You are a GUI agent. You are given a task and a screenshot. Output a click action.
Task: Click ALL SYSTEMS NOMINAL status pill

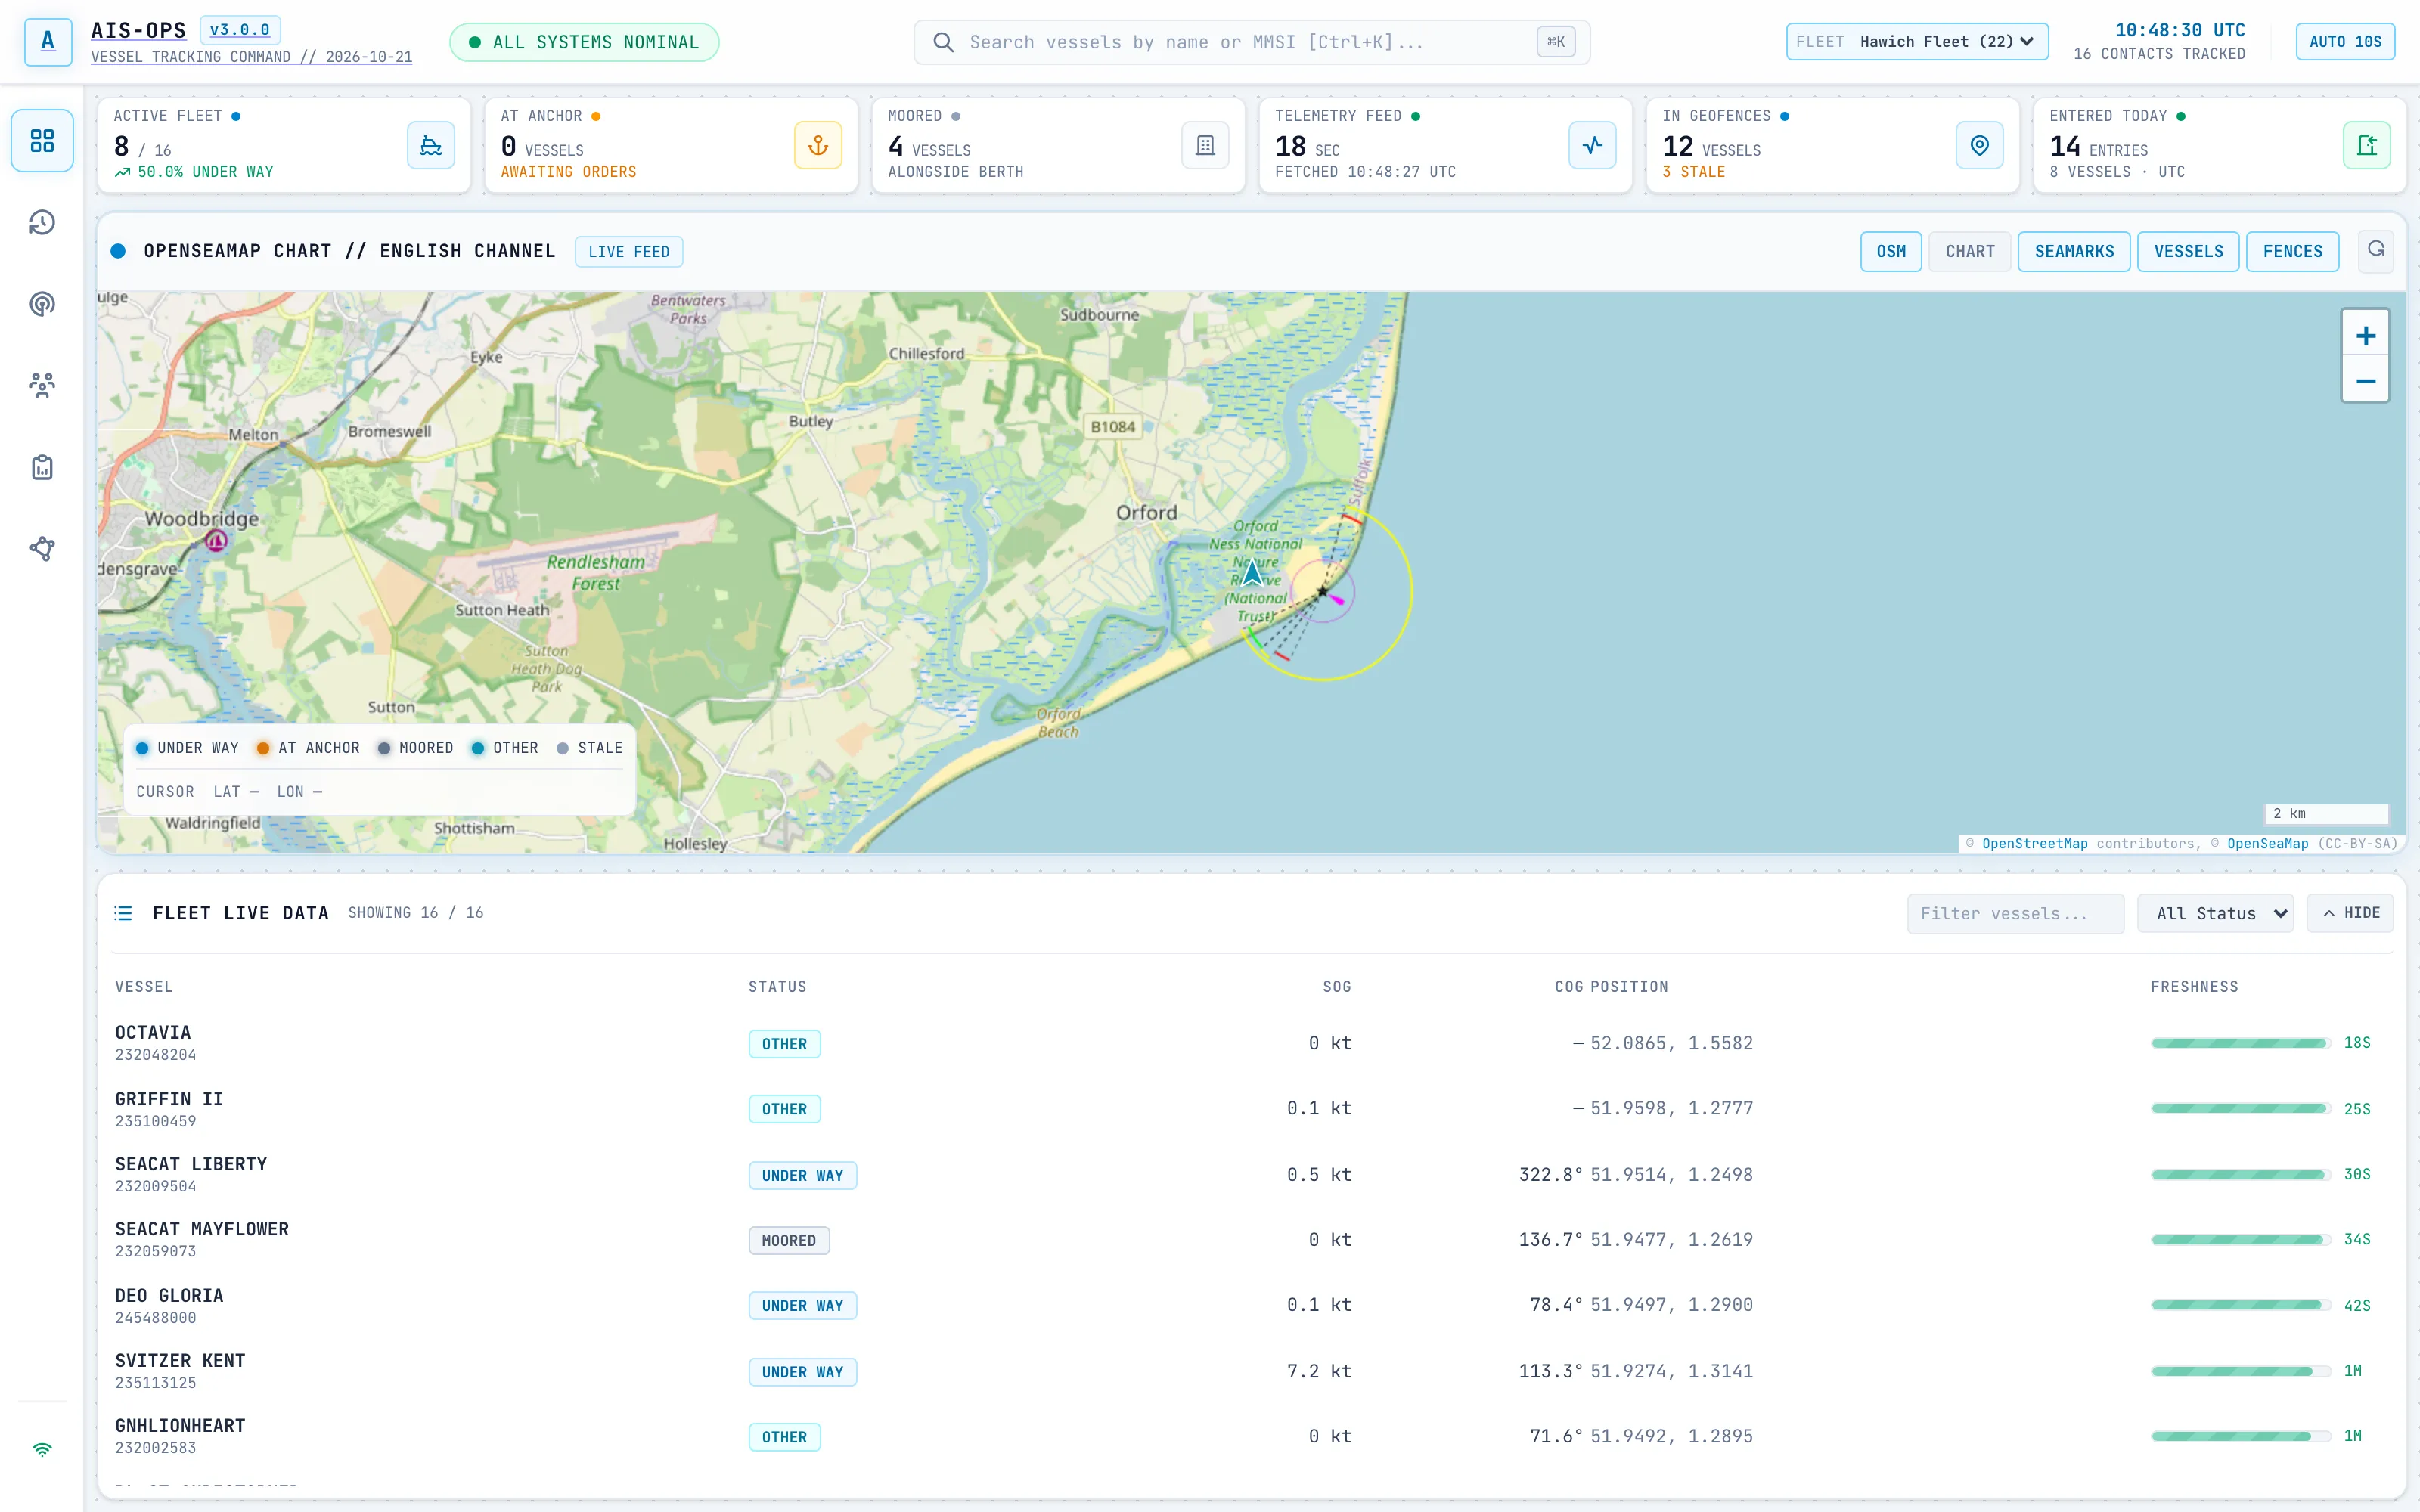click(x=584, y=42)
